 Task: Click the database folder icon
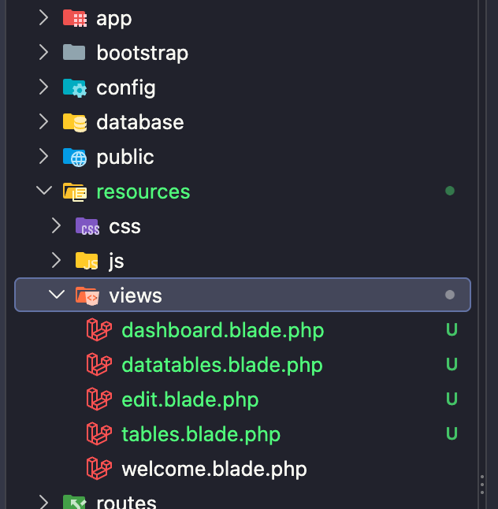75,122
